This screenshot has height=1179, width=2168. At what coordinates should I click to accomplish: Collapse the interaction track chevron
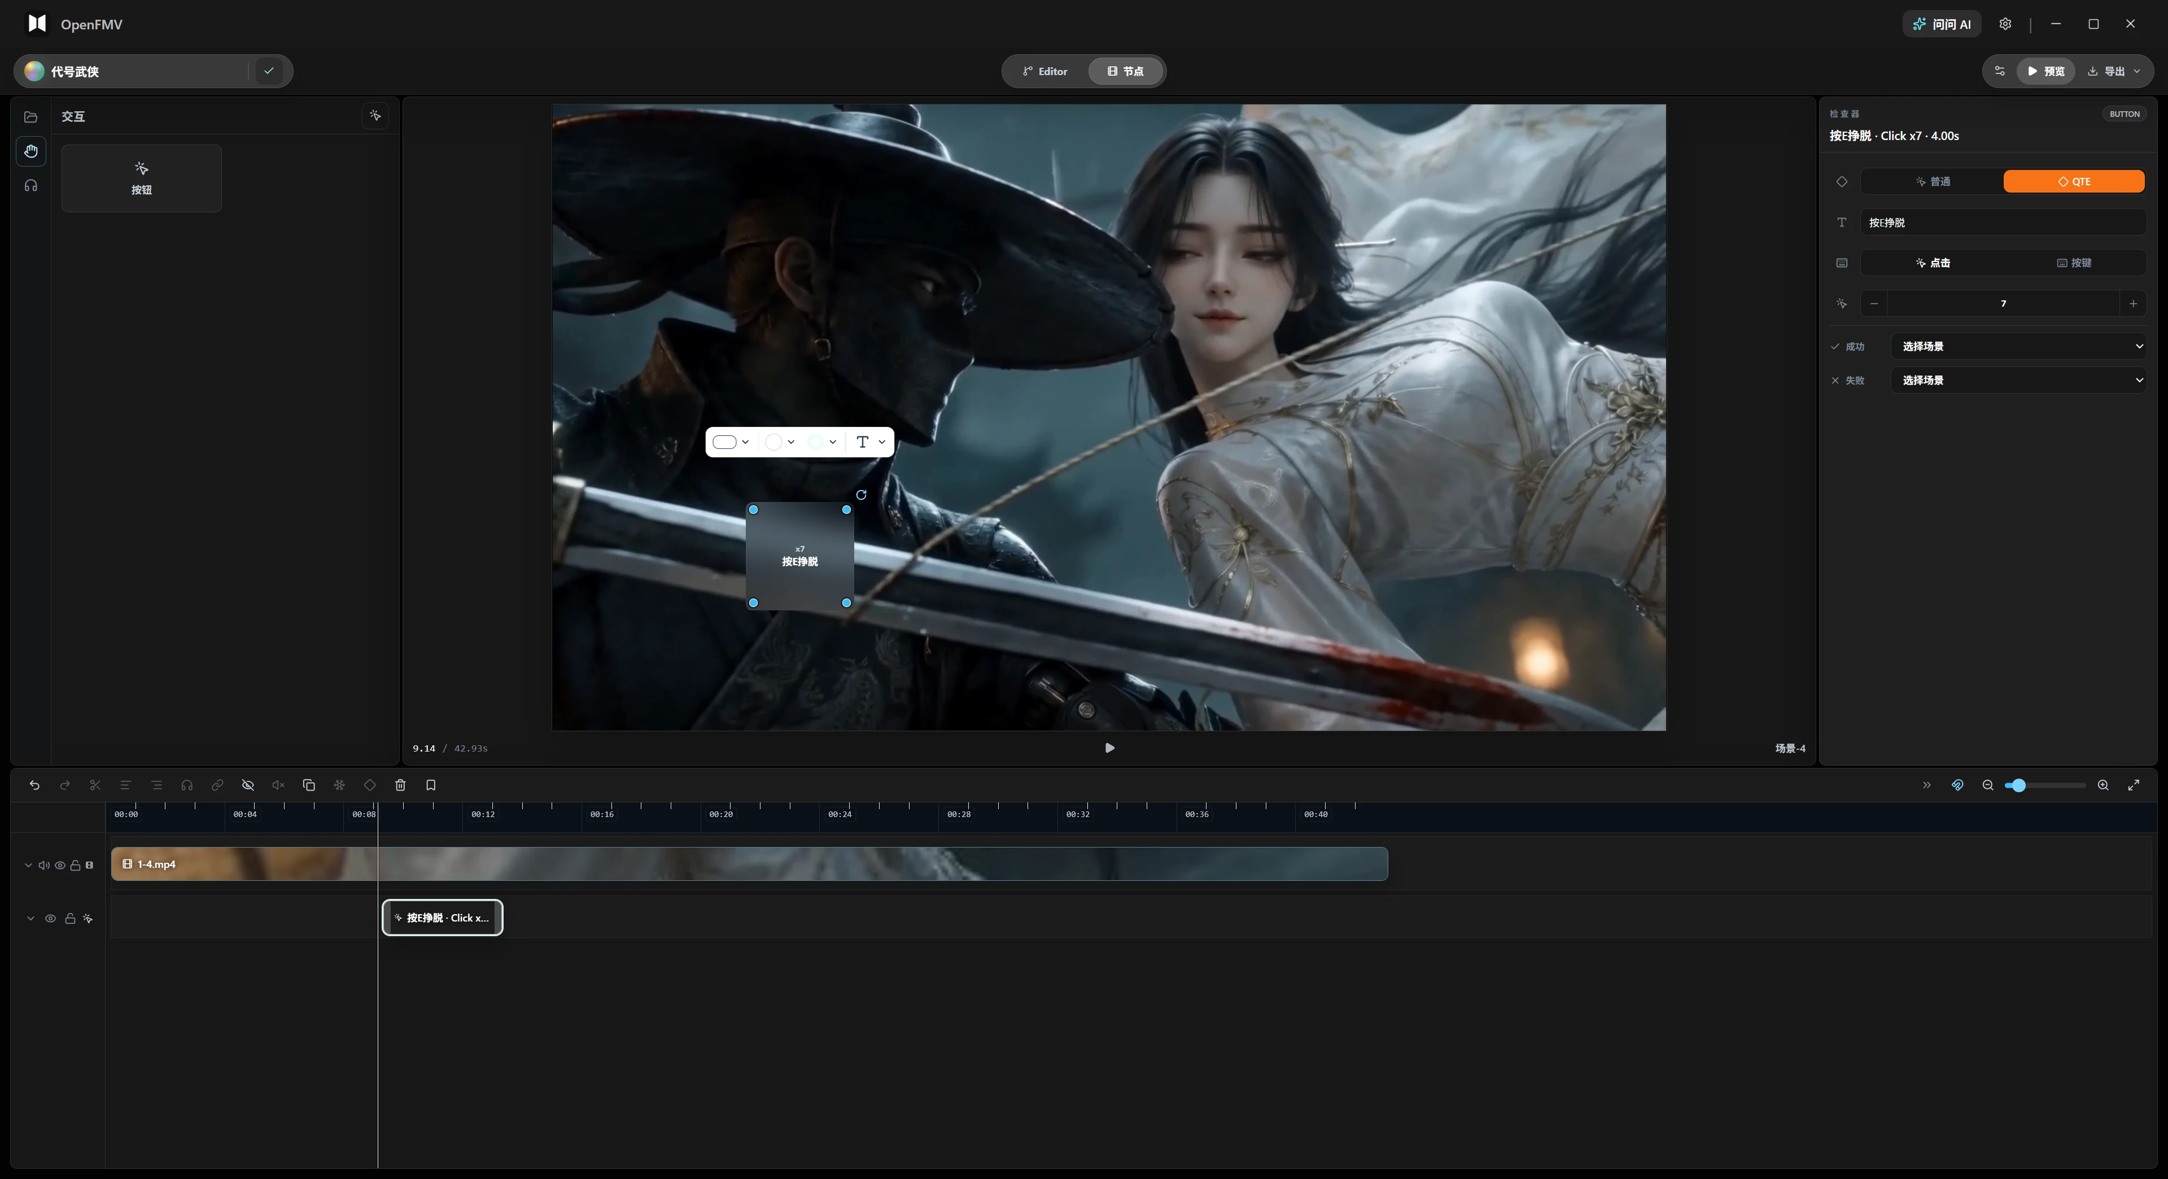coord(30,918)
